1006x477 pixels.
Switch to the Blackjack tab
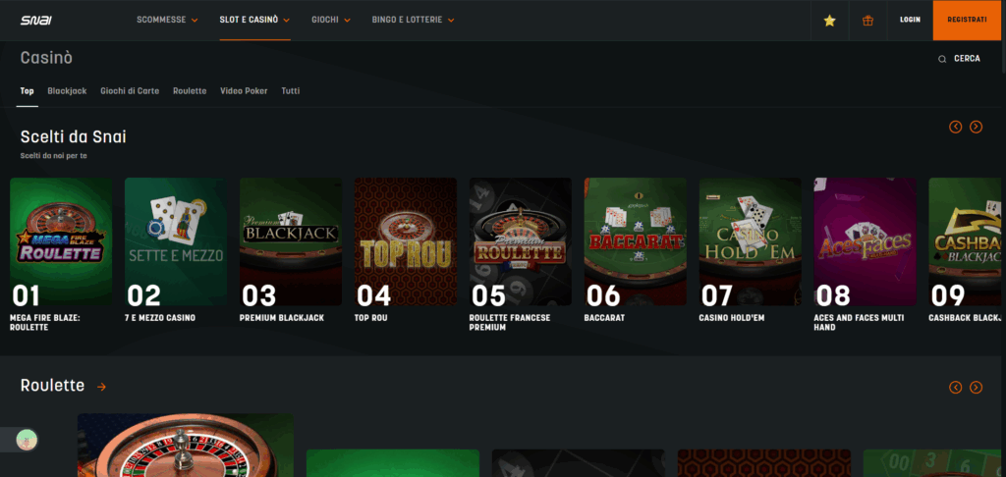pyautogui.click(x=67, y=90)
